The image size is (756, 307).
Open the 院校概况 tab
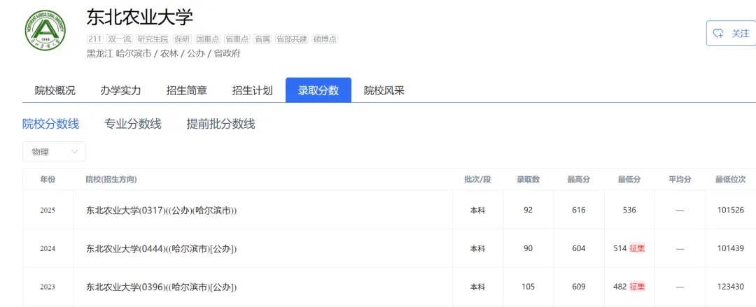[55, 91]
